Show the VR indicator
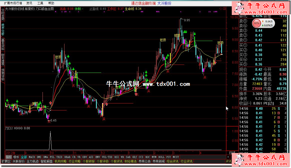 click(79, 157)
